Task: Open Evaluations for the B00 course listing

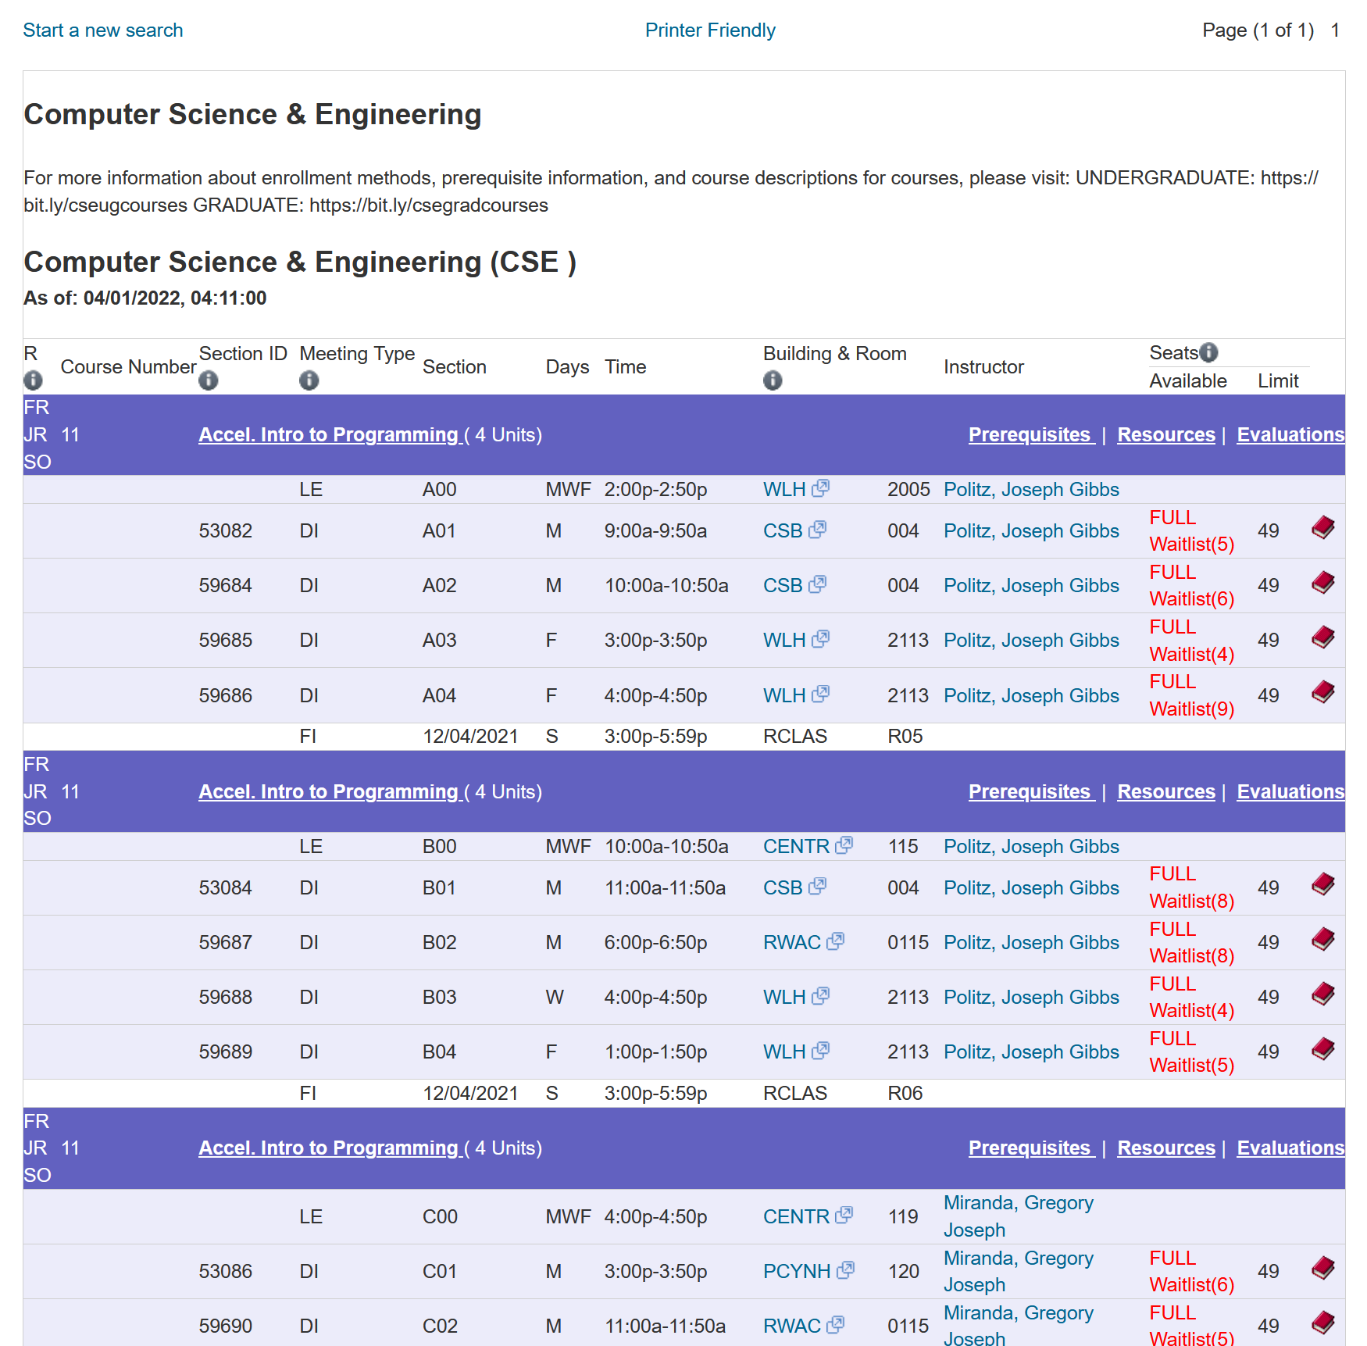Action: pyautogui.click(x=1290, y=792)
